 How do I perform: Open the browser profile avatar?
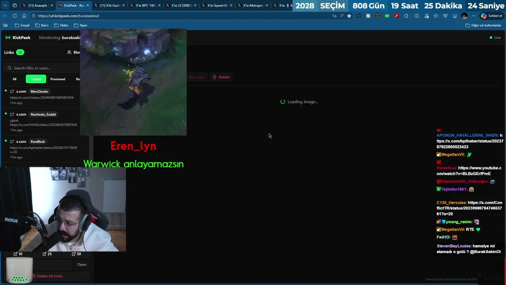click(x=464, y=16)
